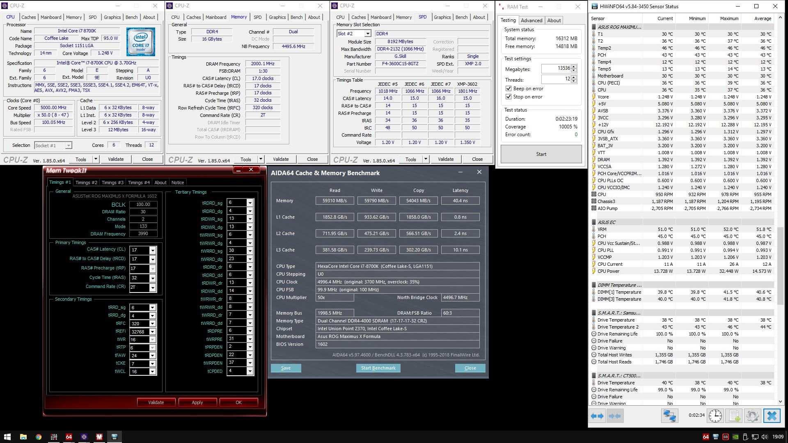
Task: Click HWiNFO tray icon
Action: (x=715, y=437)
